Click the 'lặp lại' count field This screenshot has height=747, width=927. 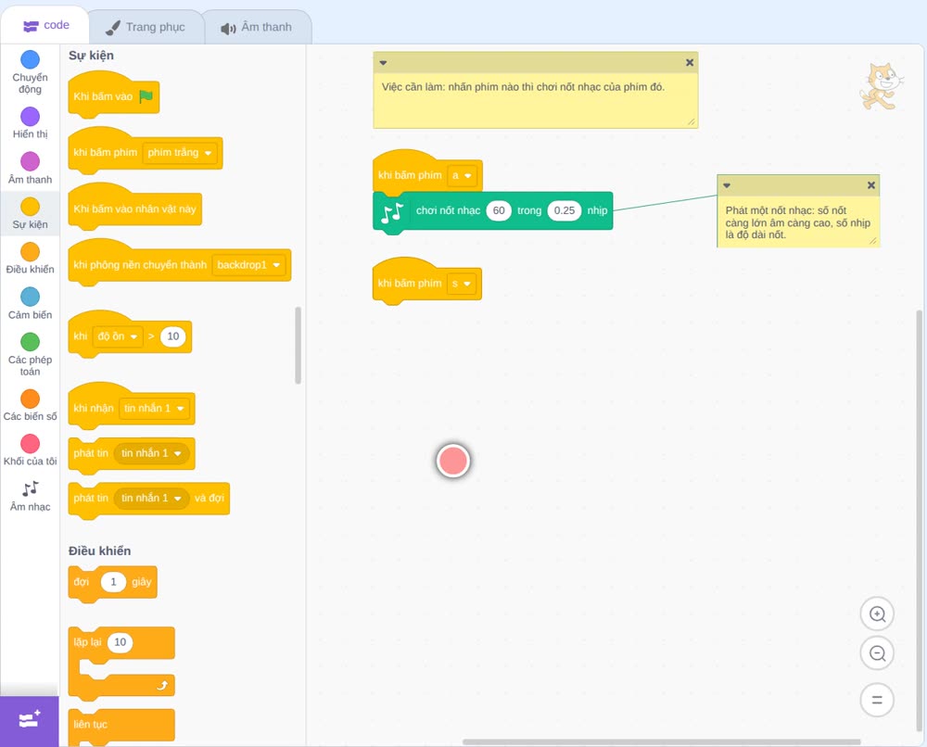tap(120, 642)
